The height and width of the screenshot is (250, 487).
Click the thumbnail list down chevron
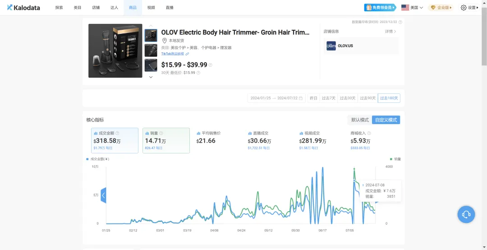click(x=151, y=77)
